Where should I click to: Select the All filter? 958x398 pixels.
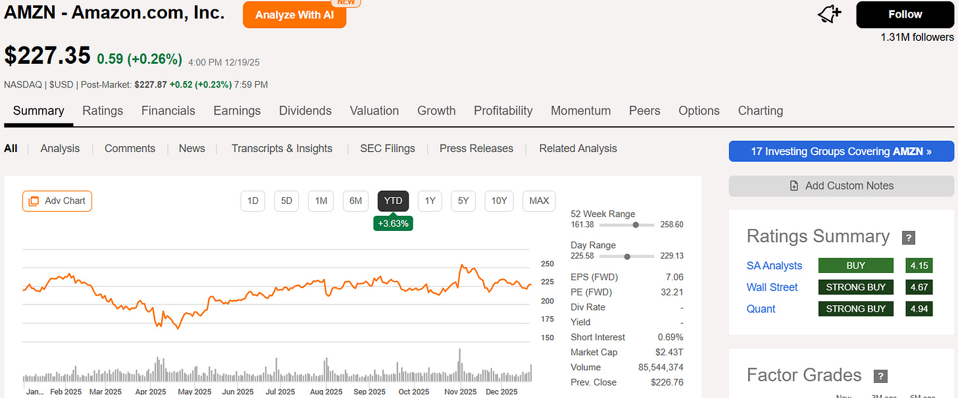tap(11, 148)
